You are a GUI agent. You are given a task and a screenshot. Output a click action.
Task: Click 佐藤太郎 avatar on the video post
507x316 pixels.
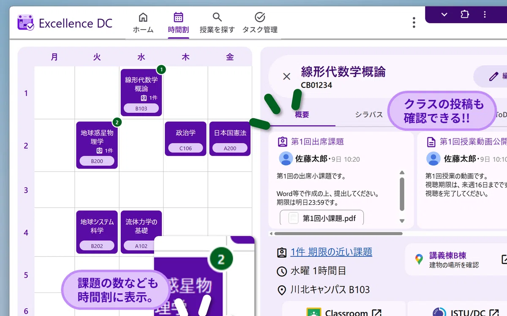pyautogui.click(x=433, y=159)
